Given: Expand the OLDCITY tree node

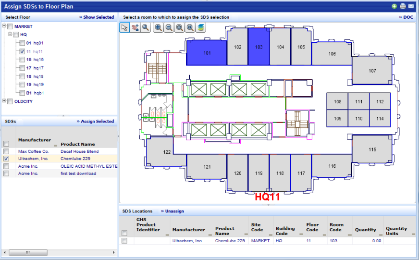Looking at the screenshot, I should [x=4, y=101].
